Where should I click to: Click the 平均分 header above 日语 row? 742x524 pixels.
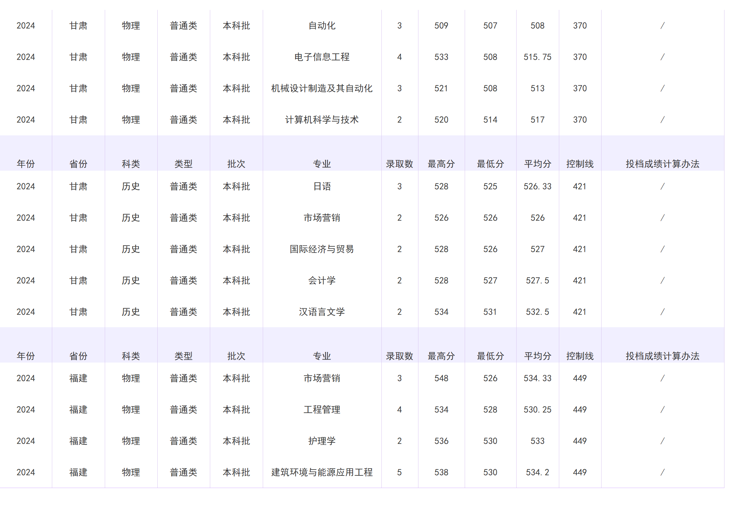(x=537, y=164)
